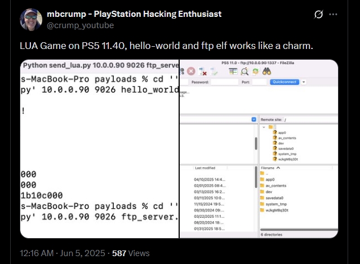Select the '..' parent folder in file list
The image size is (360, 264).
coord(264,173)
